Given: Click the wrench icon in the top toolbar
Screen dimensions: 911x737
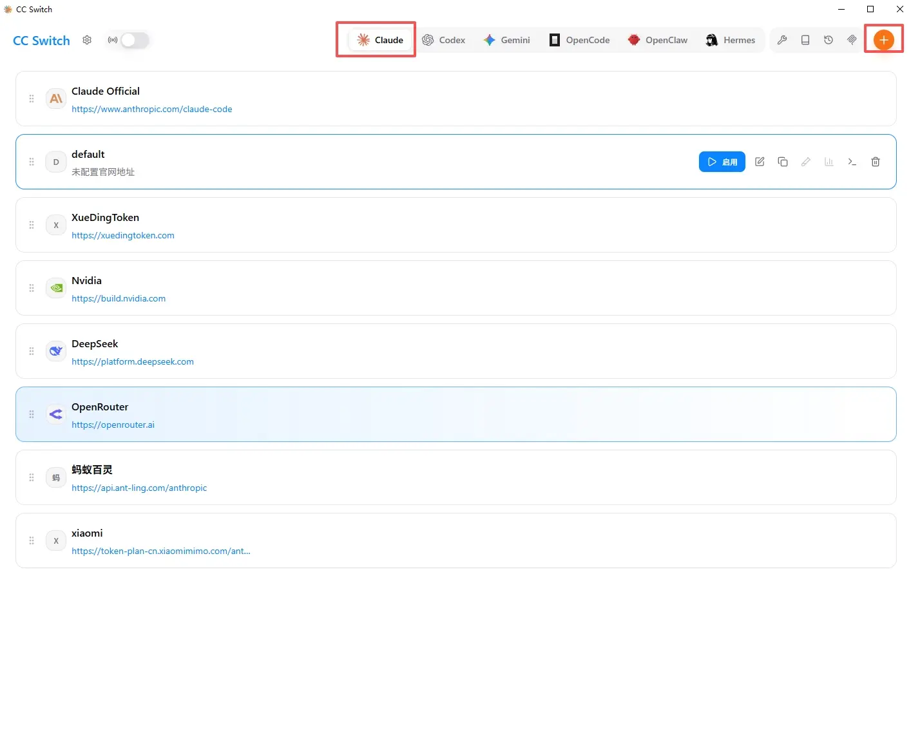Looking at the screenshot, I should pos(782,40).
